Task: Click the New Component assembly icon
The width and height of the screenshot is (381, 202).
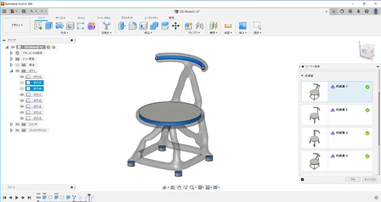Action: [189, 26]
